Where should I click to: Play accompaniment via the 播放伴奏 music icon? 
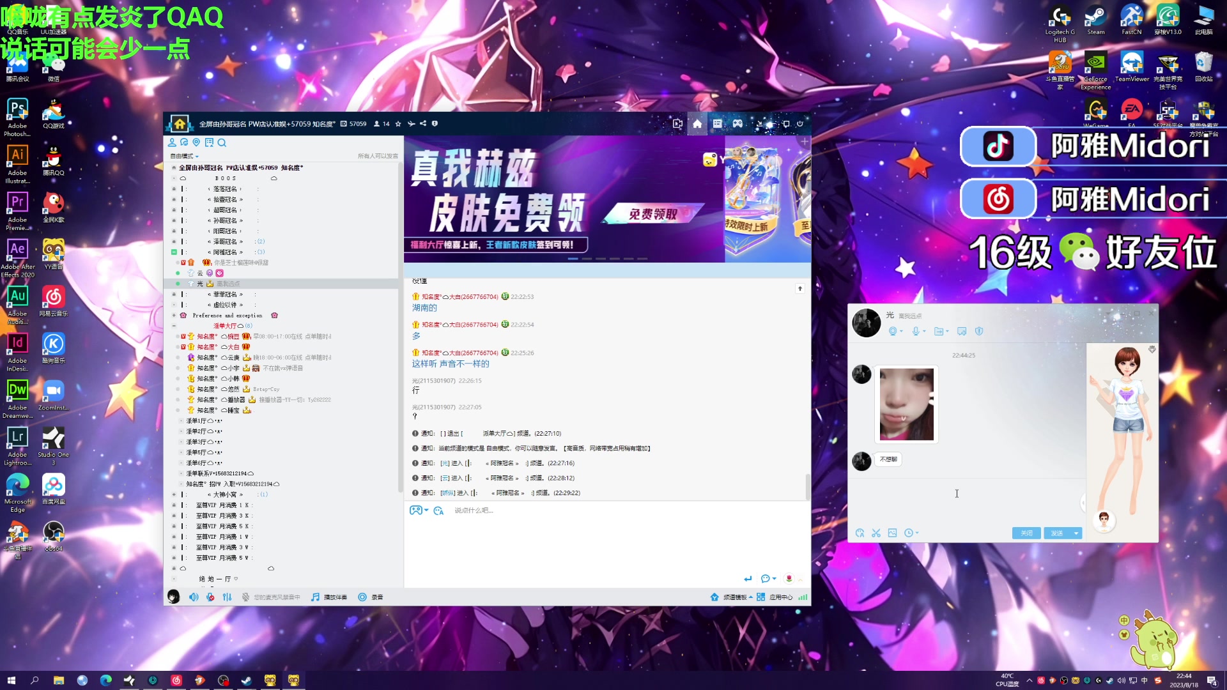[x=314, y=597]
